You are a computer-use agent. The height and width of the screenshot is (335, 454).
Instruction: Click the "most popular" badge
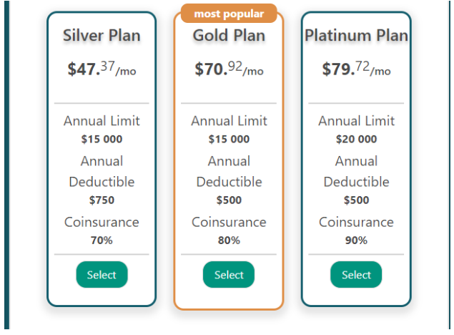[229, 14]
